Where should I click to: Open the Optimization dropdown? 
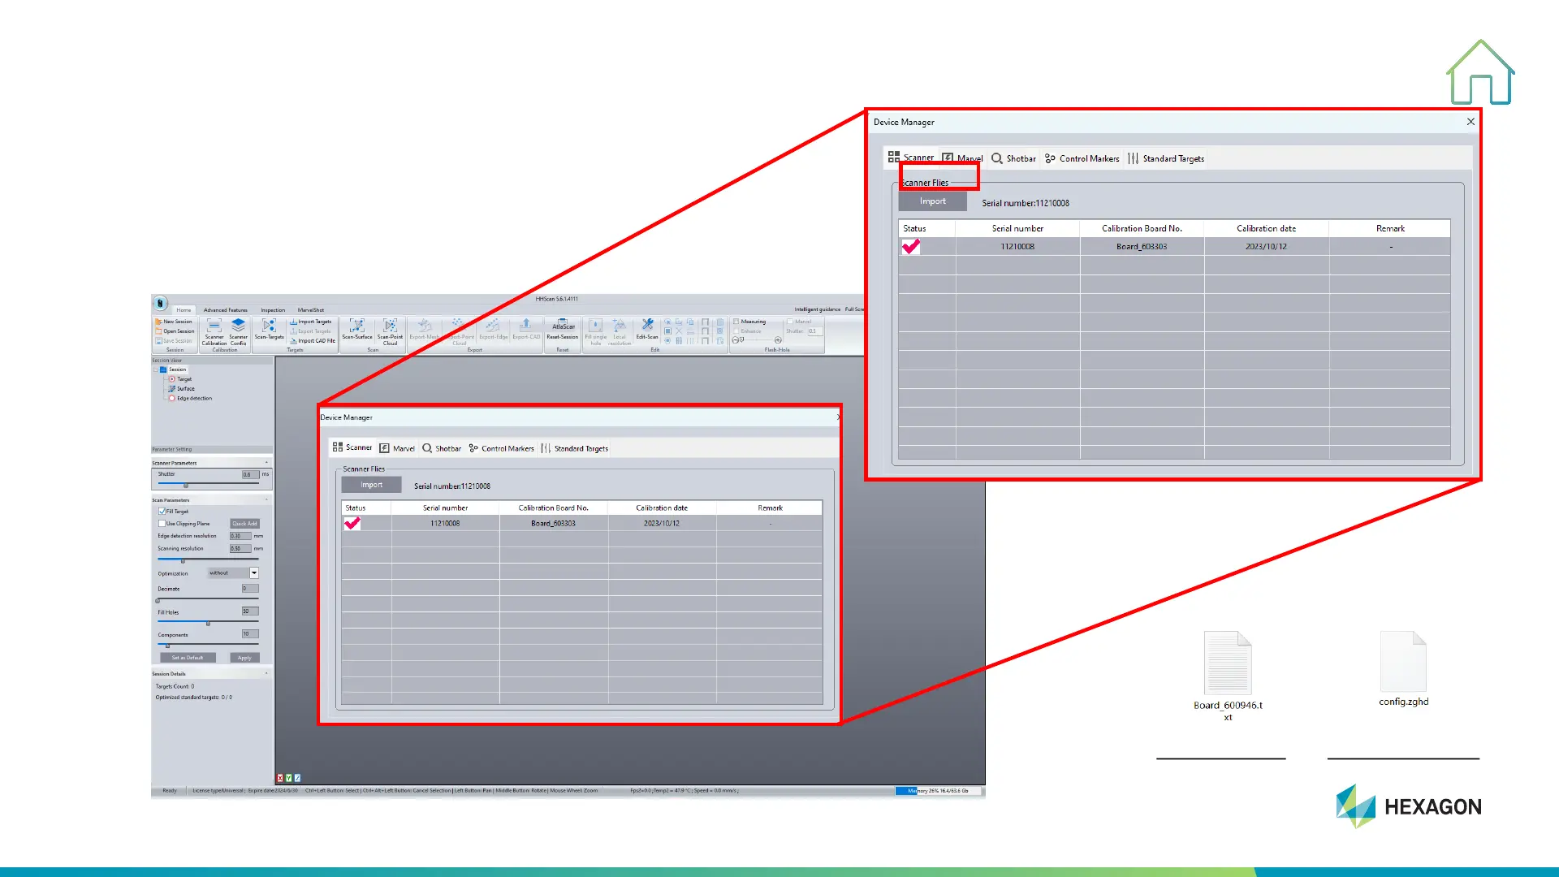(x=254, y=573)
